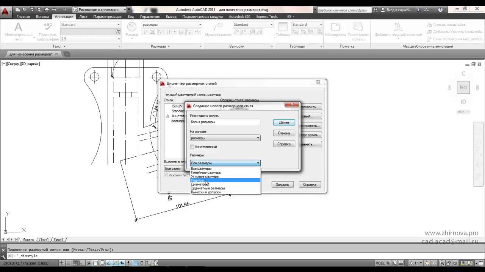Screen dimensions: 485x272
Task: Select Линейные размеры in dropdown list
Action: 225,172
